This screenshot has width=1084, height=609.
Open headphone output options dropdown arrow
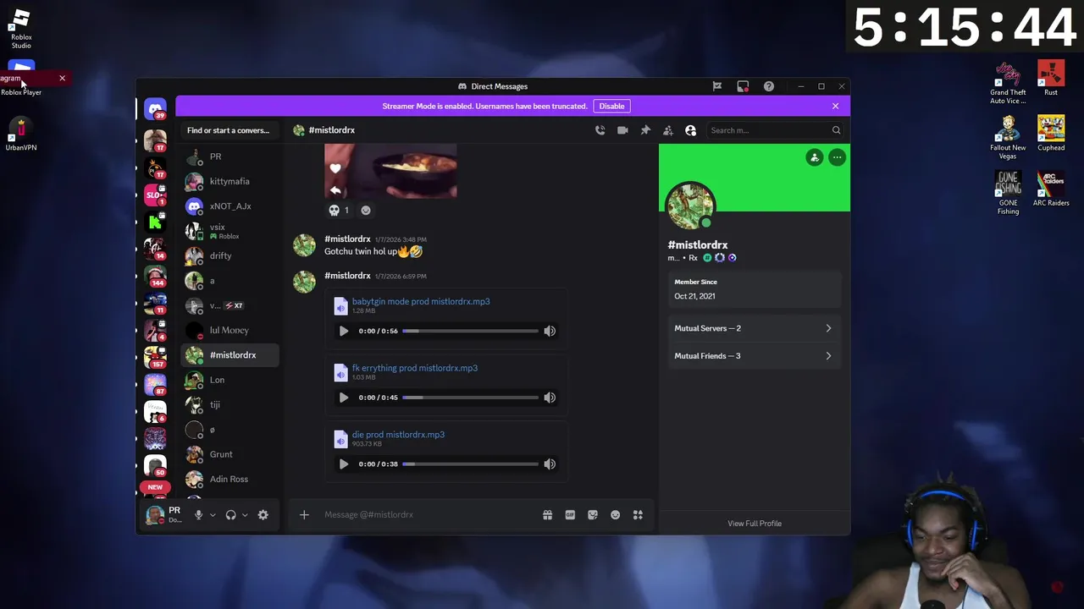[245, 514]
